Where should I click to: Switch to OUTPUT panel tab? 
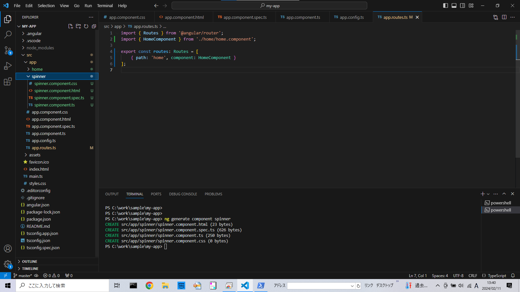point(112,194)
